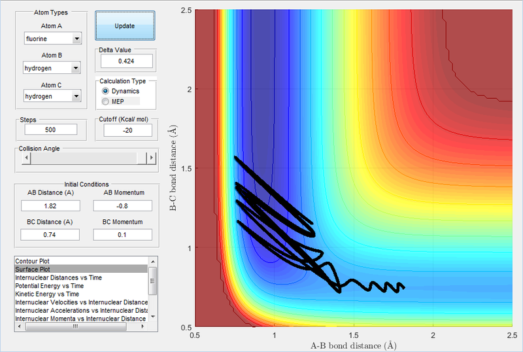This screenshot has height=352, width=523.
Task: Edit the AB Momentum field
Action: click(x=122, y=205)
